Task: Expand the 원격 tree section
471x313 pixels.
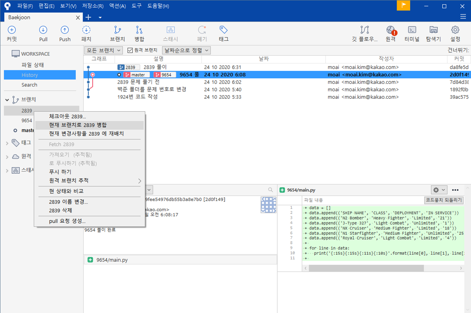Action: click(7, 156)
